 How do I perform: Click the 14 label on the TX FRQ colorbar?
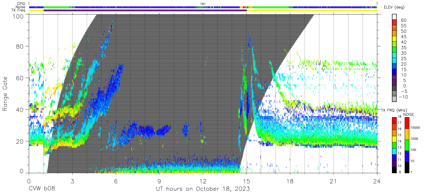399,141
